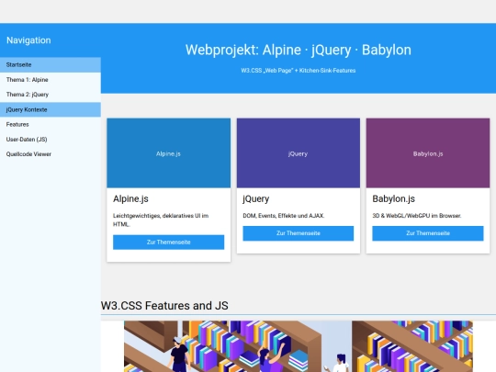
Task: Click Zur Themenseite button under Alpine.js
Action: [169, 242]
